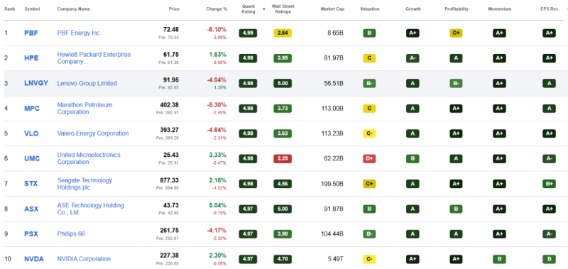Open ASE Technology Holding Co., Ltd. link
568x269 pixels.
click(91, 209)
